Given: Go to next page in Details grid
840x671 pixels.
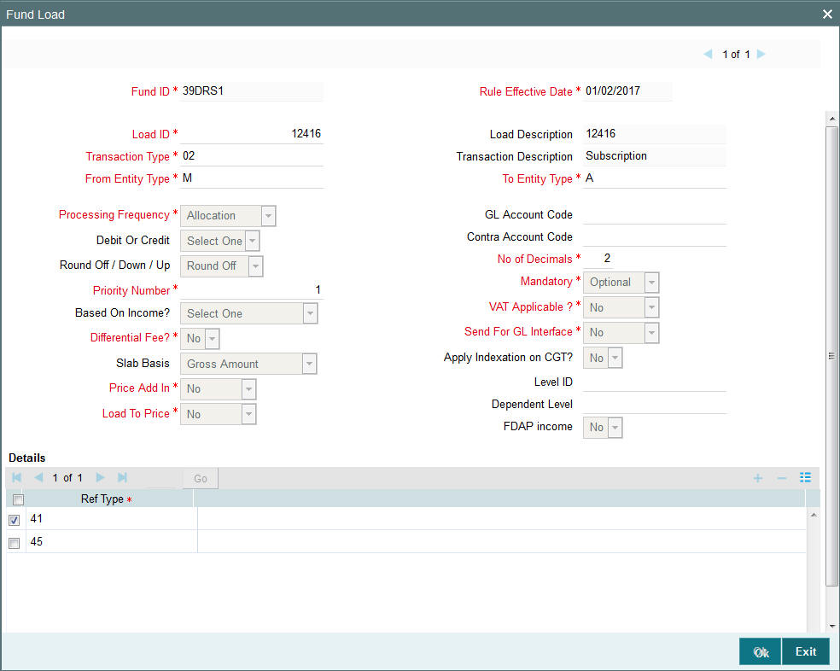Looking at the screenshot, I should pos(100,477).
